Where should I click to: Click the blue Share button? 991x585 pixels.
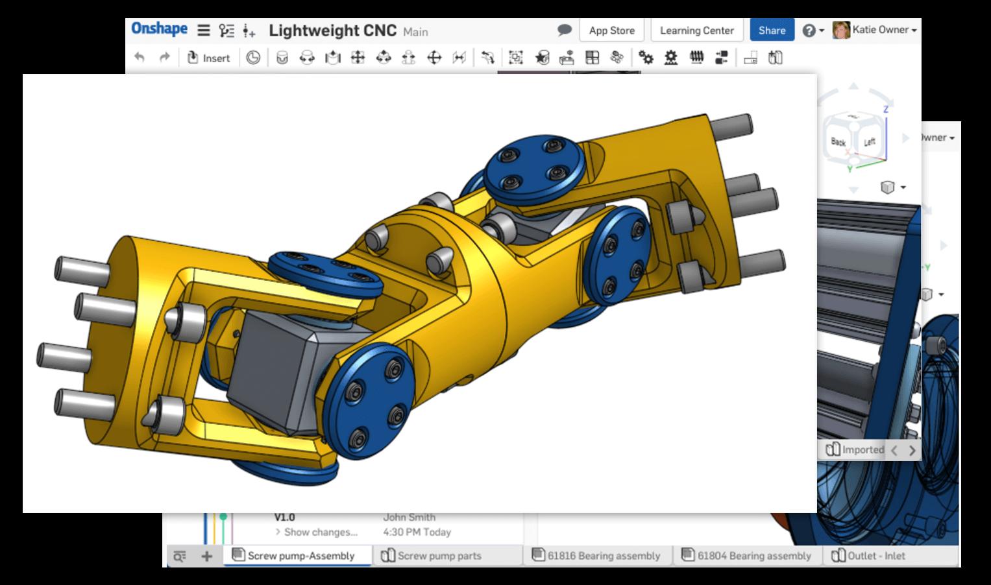click(x=772, y=30)
